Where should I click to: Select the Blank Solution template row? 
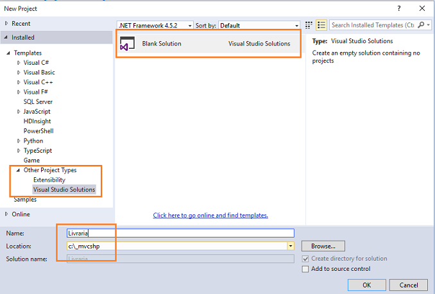209,44
